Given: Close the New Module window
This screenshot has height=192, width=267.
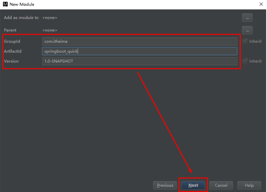Looking at the screenshot, I should coord(261,4).
